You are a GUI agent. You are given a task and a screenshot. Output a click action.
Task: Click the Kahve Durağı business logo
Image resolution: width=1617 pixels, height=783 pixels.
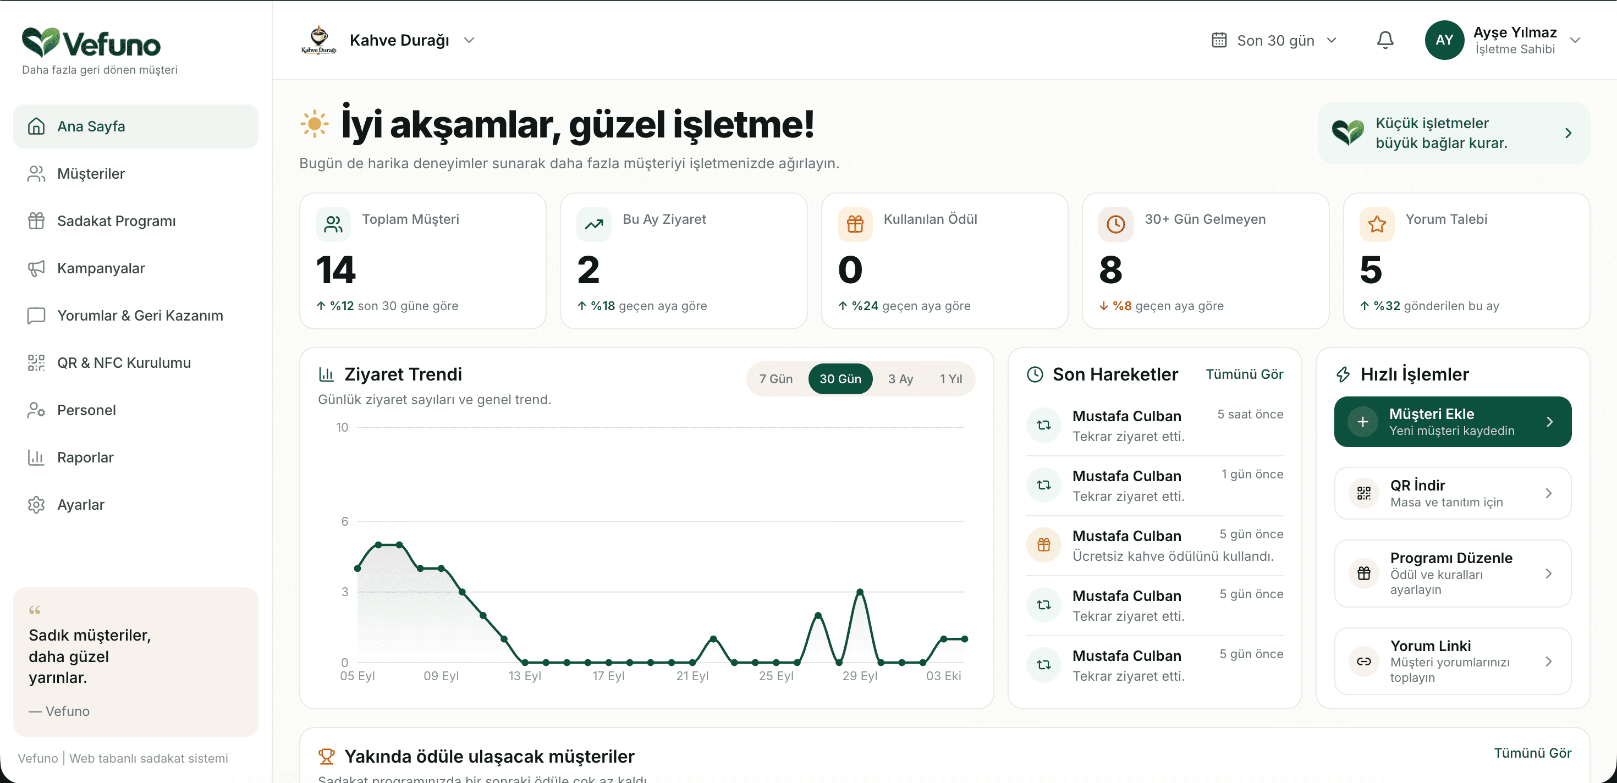[x=319, y=40]
